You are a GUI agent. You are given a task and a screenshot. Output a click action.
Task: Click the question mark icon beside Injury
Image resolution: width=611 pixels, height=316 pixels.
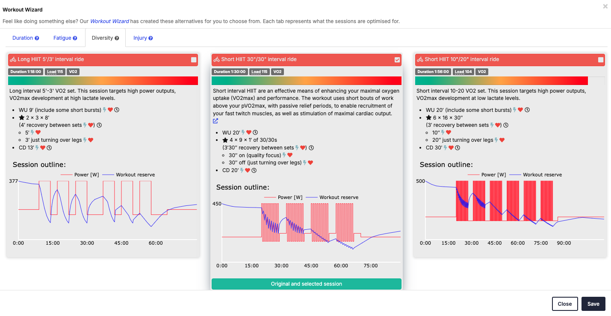click(x=151, y=38)
